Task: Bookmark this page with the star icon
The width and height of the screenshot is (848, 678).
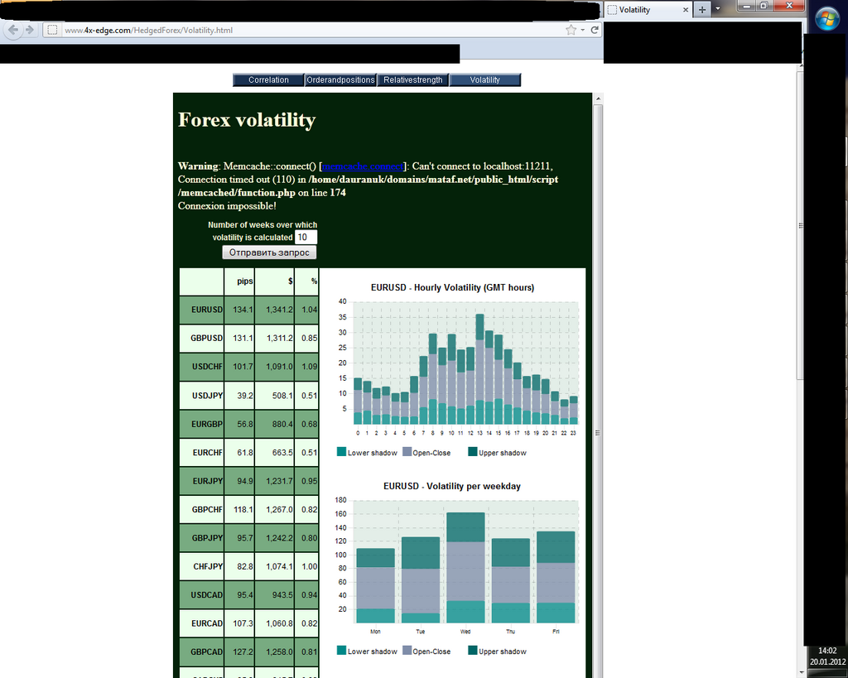Action: 571,31
